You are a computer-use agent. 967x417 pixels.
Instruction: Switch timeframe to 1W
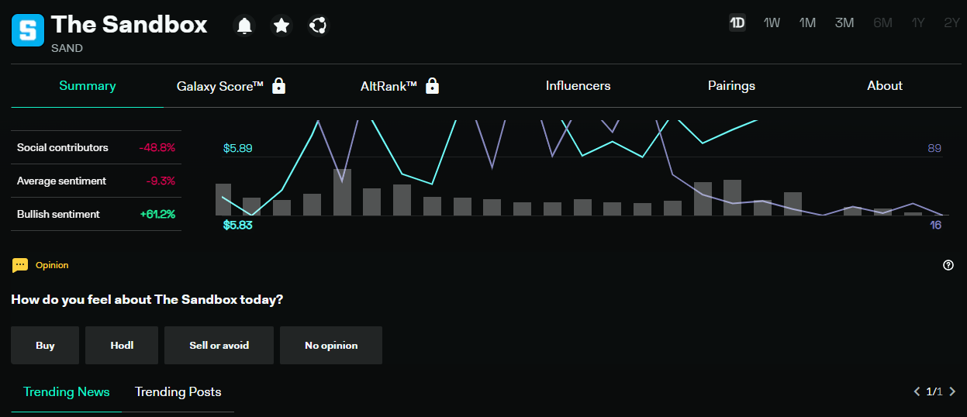click(772, 22)
